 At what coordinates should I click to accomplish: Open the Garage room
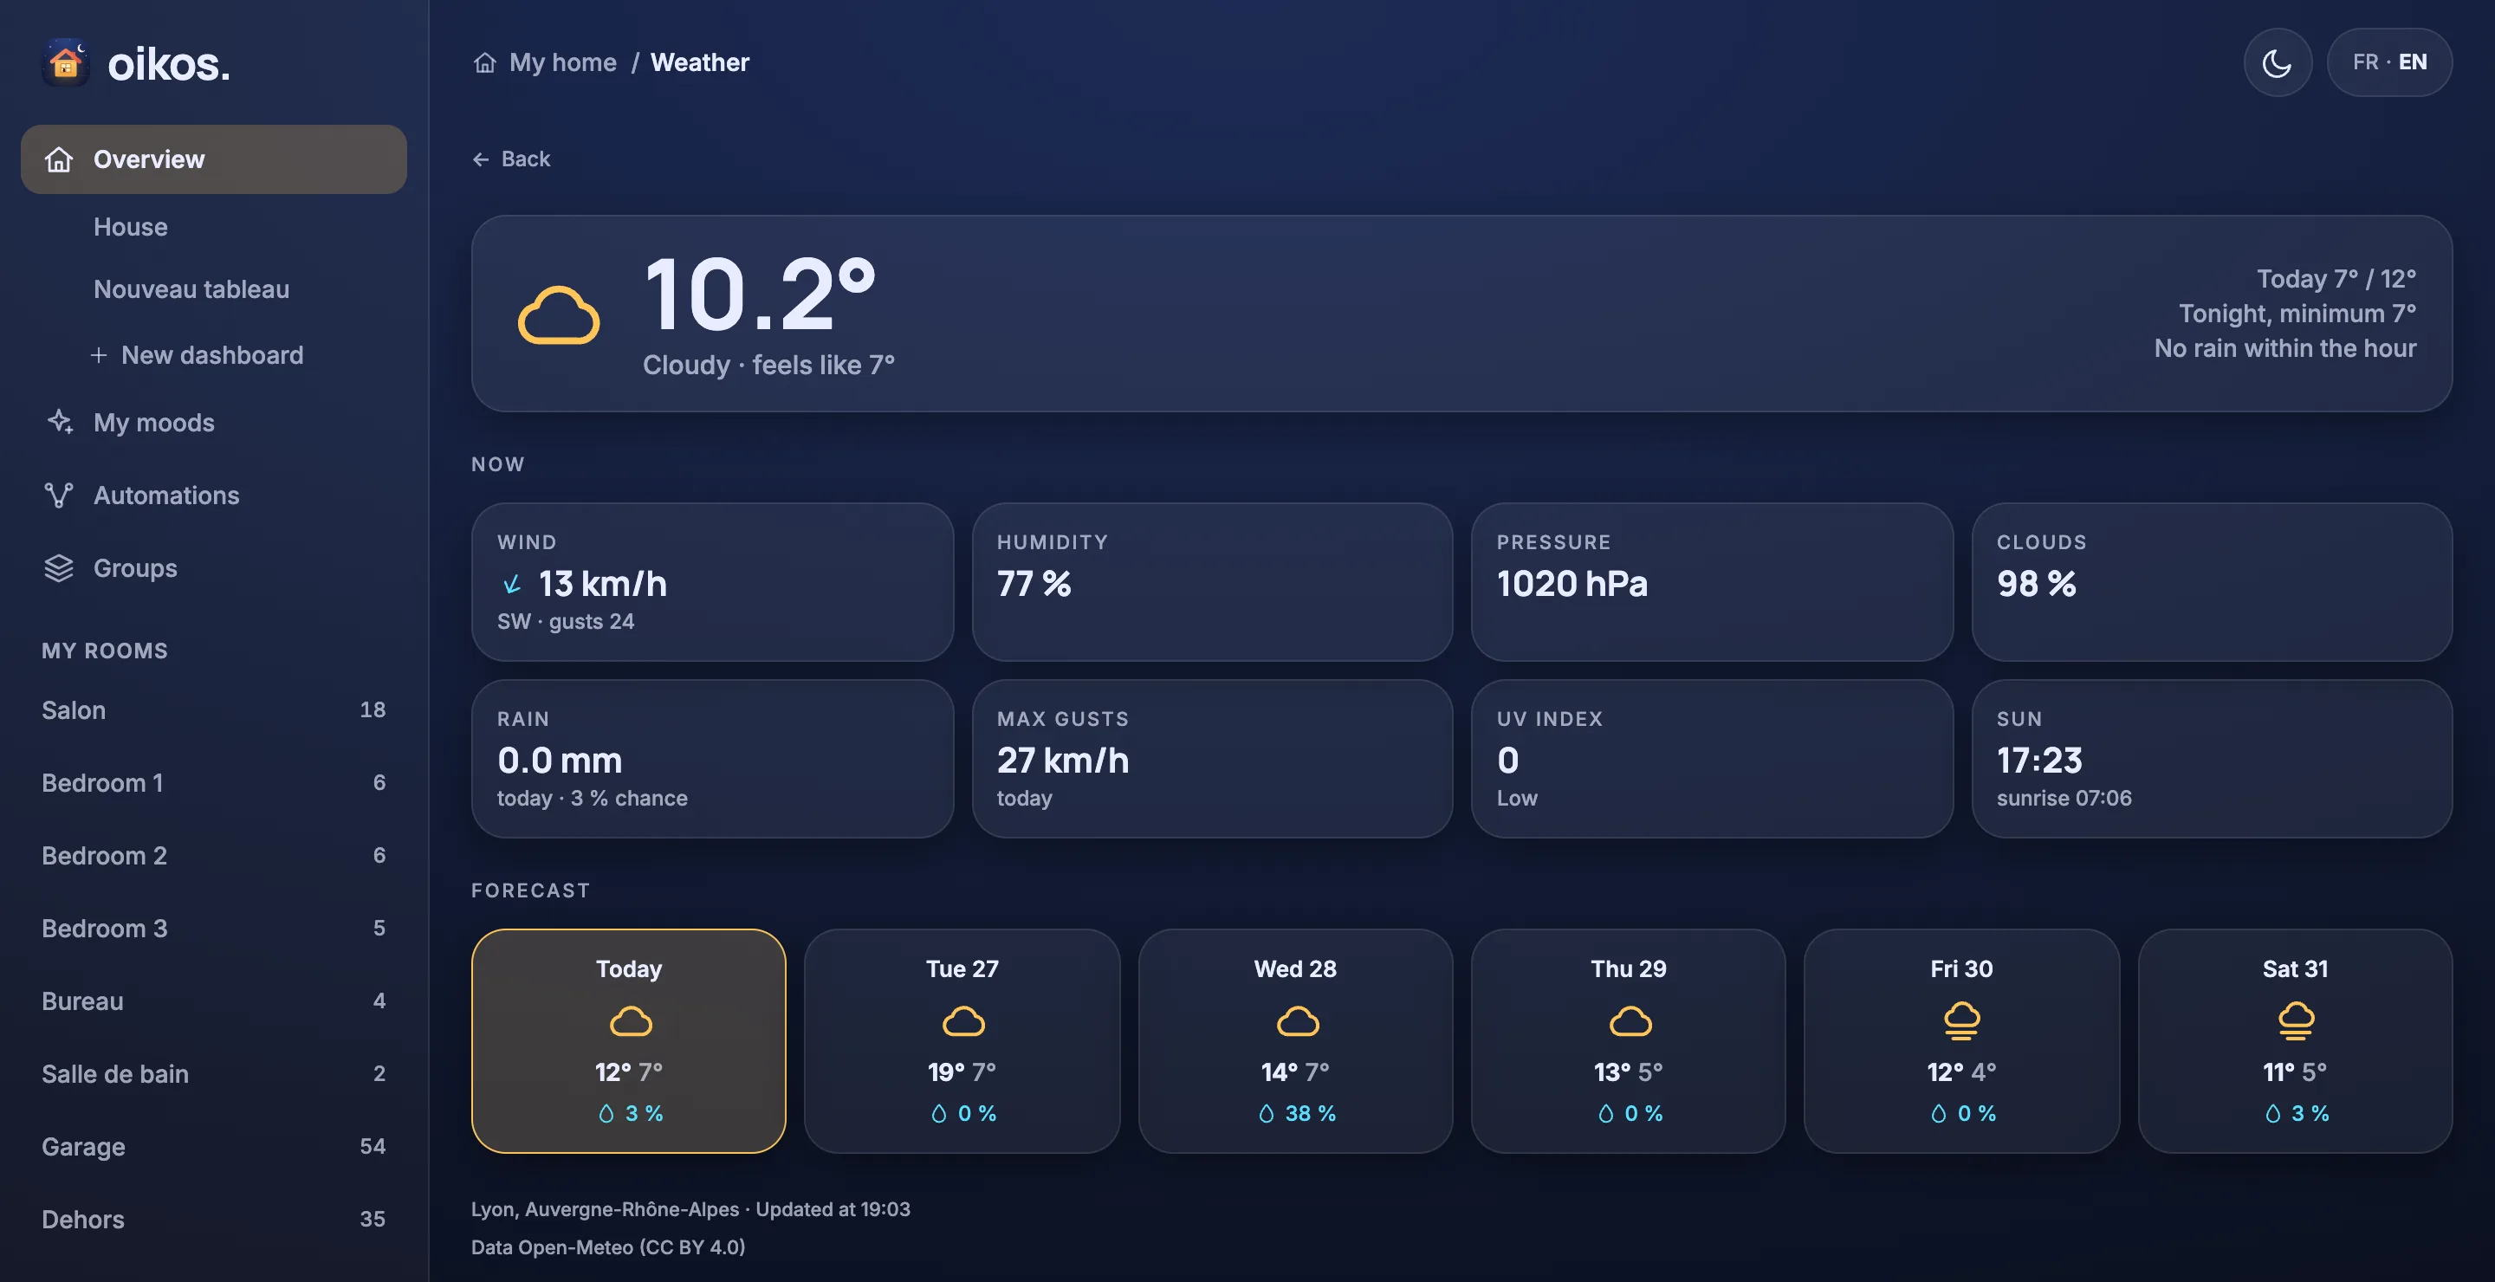tap(213, 1147)
